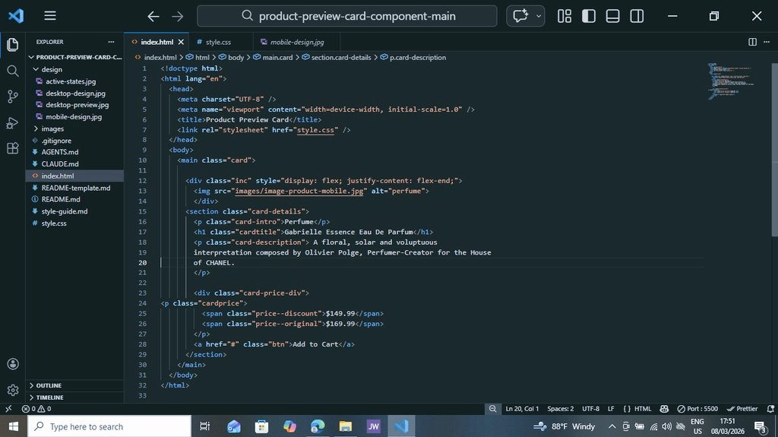Click the html breadcrumb segment

pyautogui.click(x=198, y=58)
